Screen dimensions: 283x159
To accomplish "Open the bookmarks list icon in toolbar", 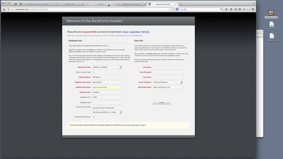I will (x=240, y=9).
